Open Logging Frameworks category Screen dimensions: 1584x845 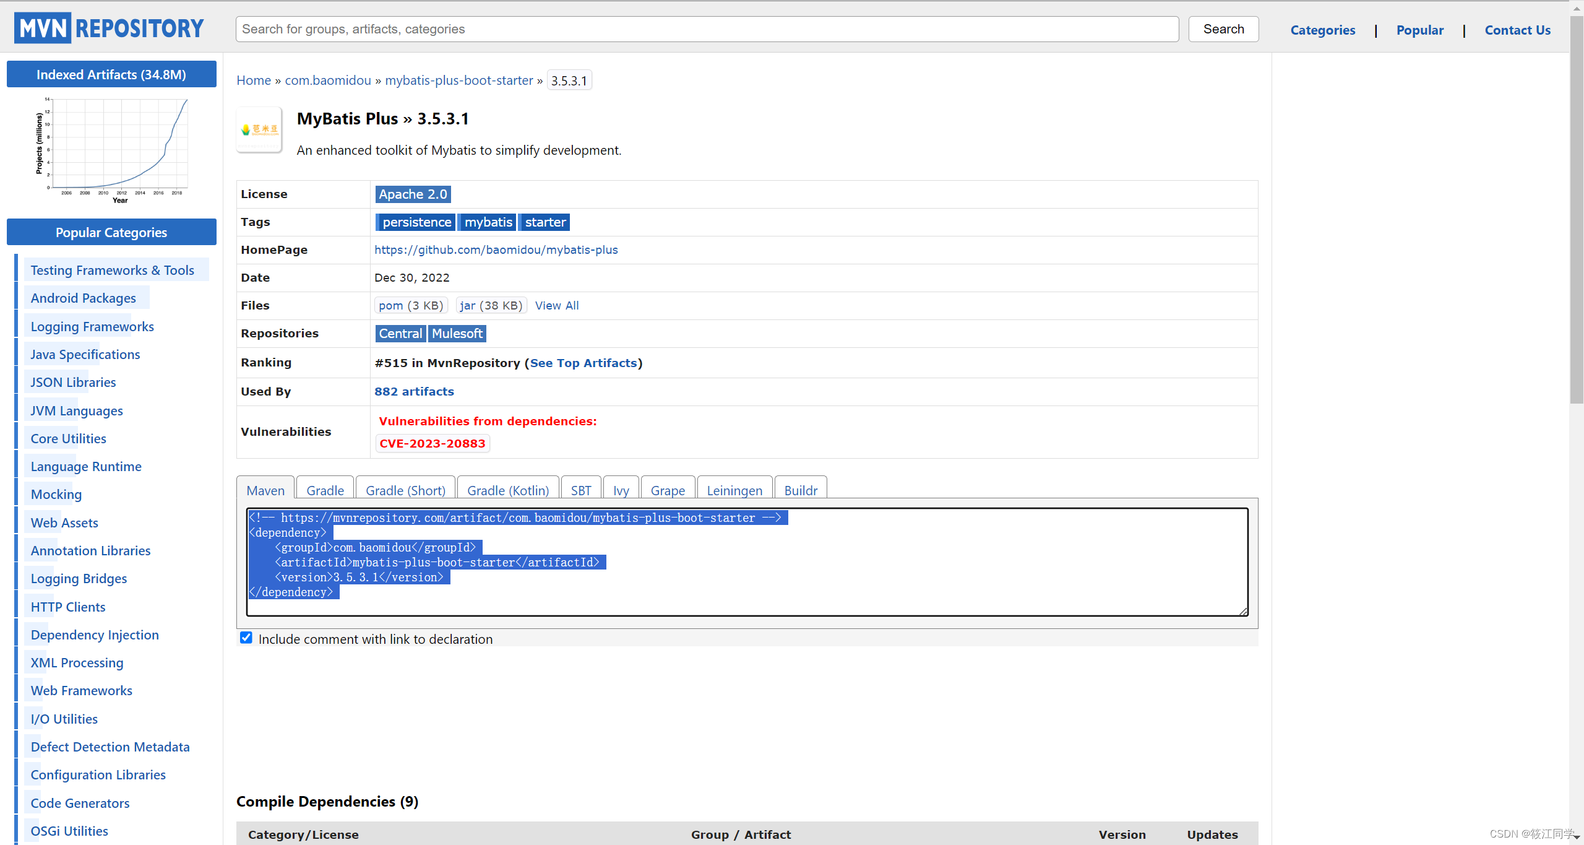(92, 327)
